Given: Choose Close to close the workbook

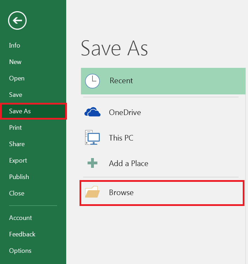Looking at the screenshot, I should click(x=17, y=193).
